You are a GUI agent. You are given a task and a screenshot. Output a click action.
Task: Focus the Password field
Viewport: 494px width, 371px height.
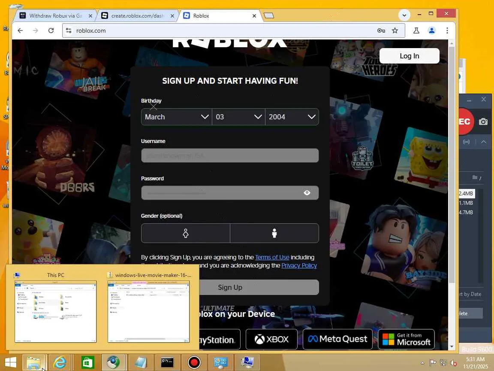coord(230,193)
